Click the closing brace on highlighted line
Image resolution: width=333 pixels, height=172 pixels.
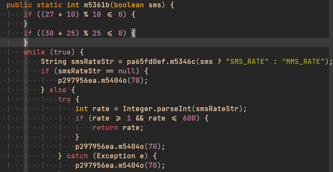25,42
